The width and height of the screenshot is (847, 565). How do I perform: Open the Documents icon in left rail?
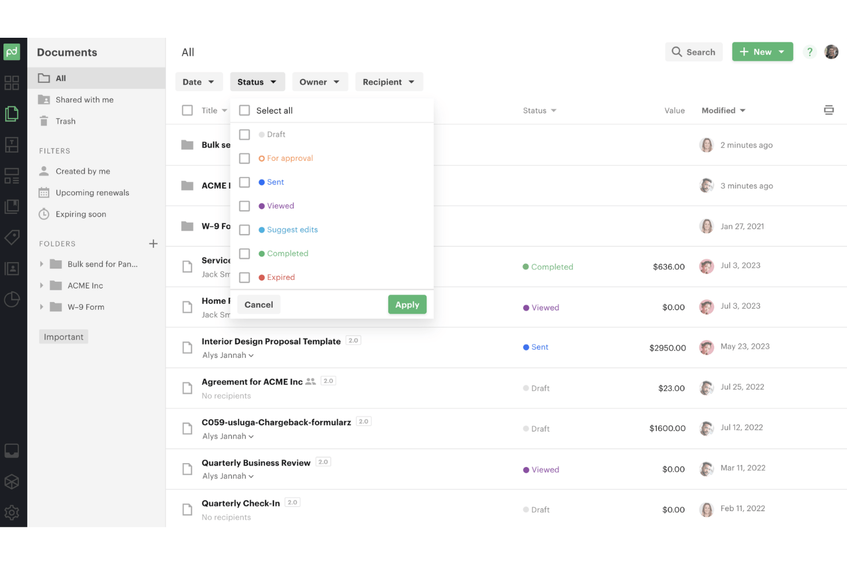[x=12, y=113]
